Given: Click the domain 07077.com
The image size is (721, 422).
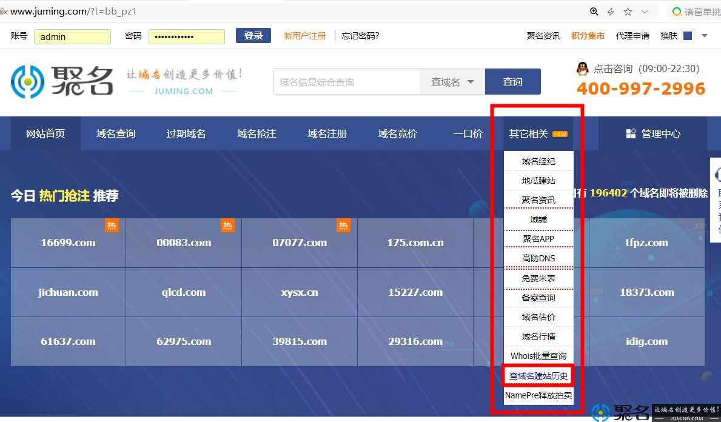Looking at the screenshot, I should click(300, 243).
